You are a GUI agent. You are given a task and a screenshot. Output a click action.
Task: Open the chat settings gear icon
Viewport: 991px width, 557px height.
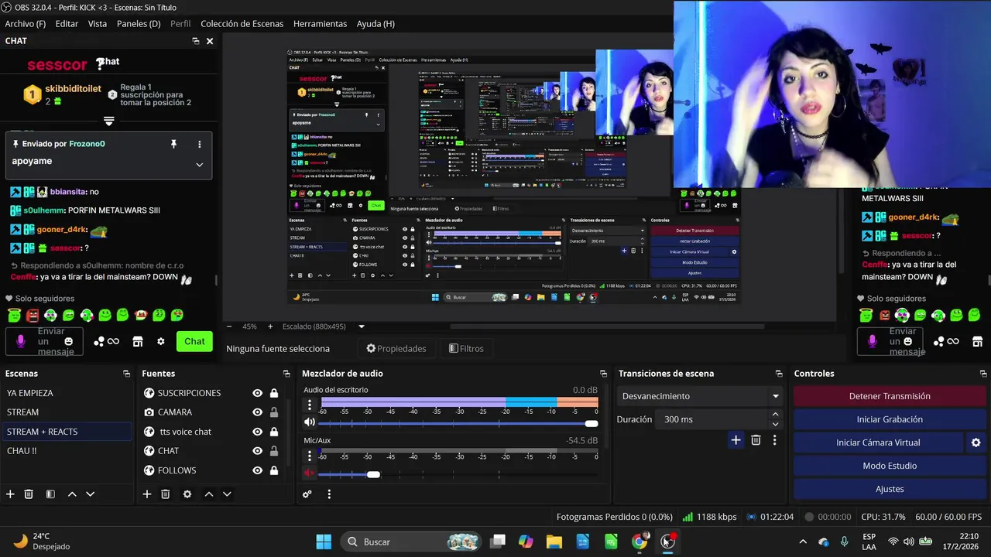click(x=161, y=341)
